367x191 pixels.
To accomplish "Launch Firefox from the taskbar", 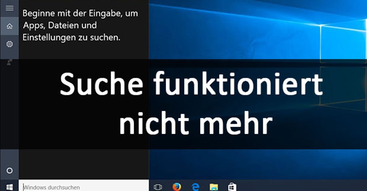I will 177,187.
